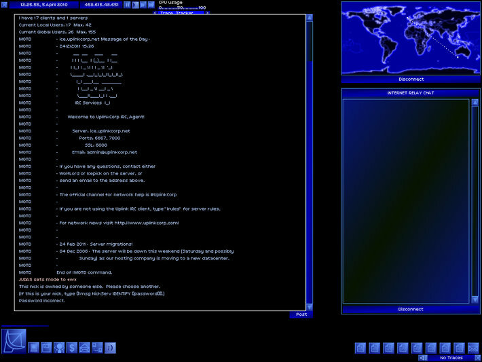The image size is (482, 362).
Task: Open the finances dollar sign icon
Action: [x=72, y=348]
